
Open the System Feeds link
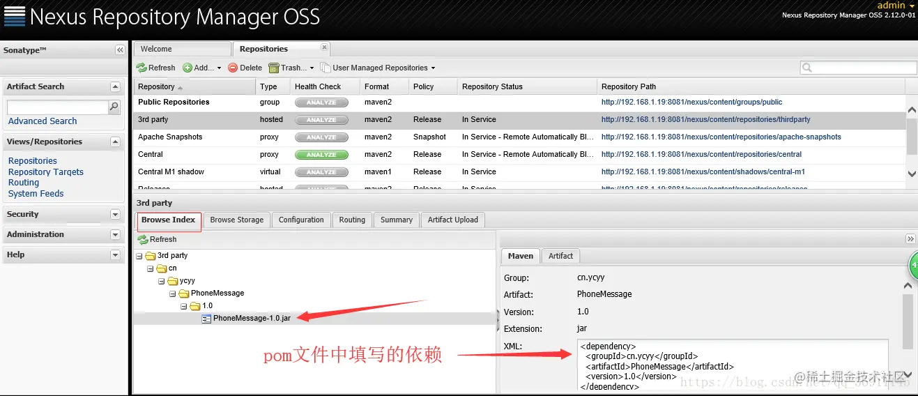(36, 194)
